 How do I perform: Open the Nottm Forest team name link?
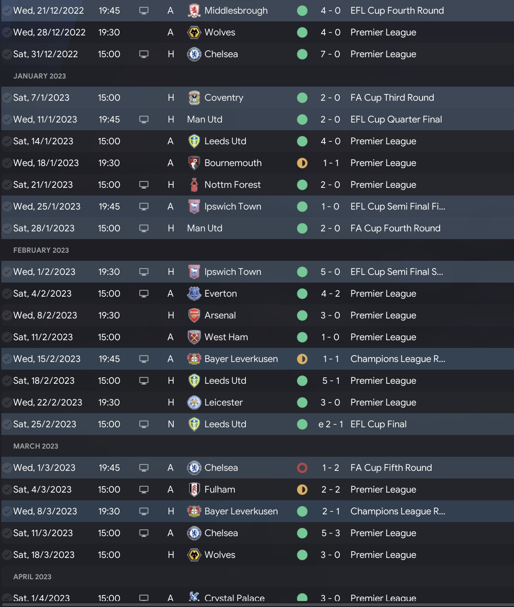(x=232, y=185)
